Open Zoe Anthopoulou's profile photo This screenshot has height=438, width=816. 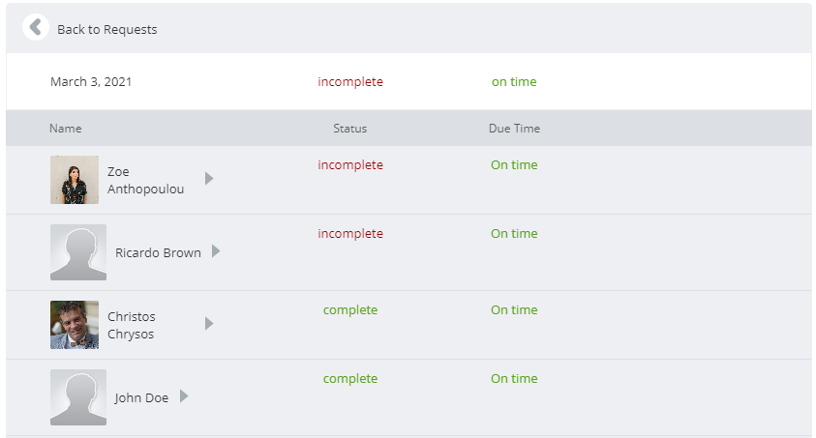75,180
